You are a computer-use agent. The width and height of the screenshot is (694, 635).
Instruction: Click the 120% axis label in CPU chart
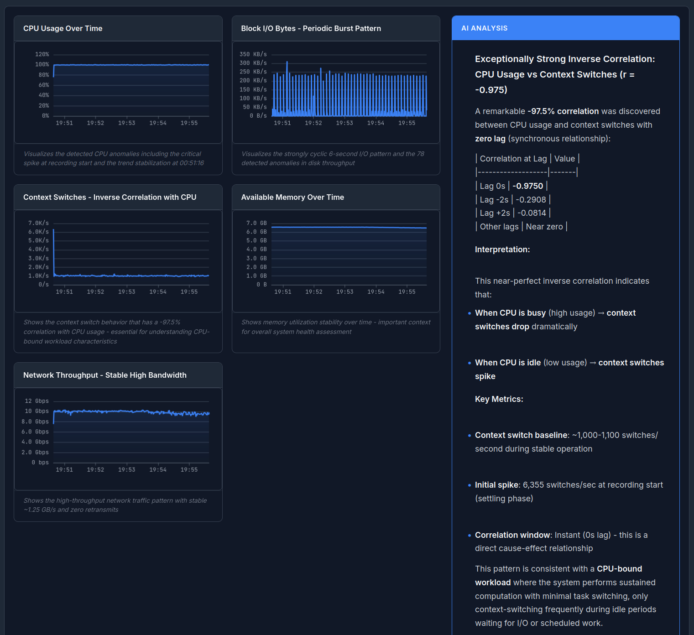pos(42,54)
